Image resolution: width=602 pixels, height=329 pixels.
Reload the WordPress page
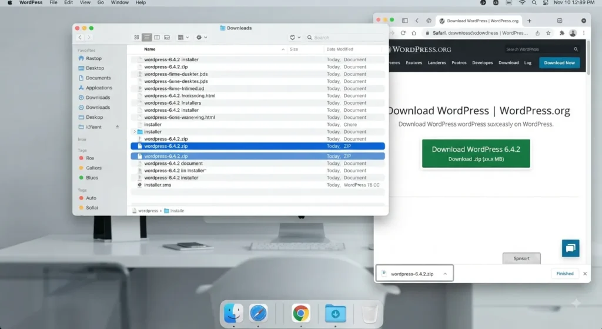tap(403, 33)
